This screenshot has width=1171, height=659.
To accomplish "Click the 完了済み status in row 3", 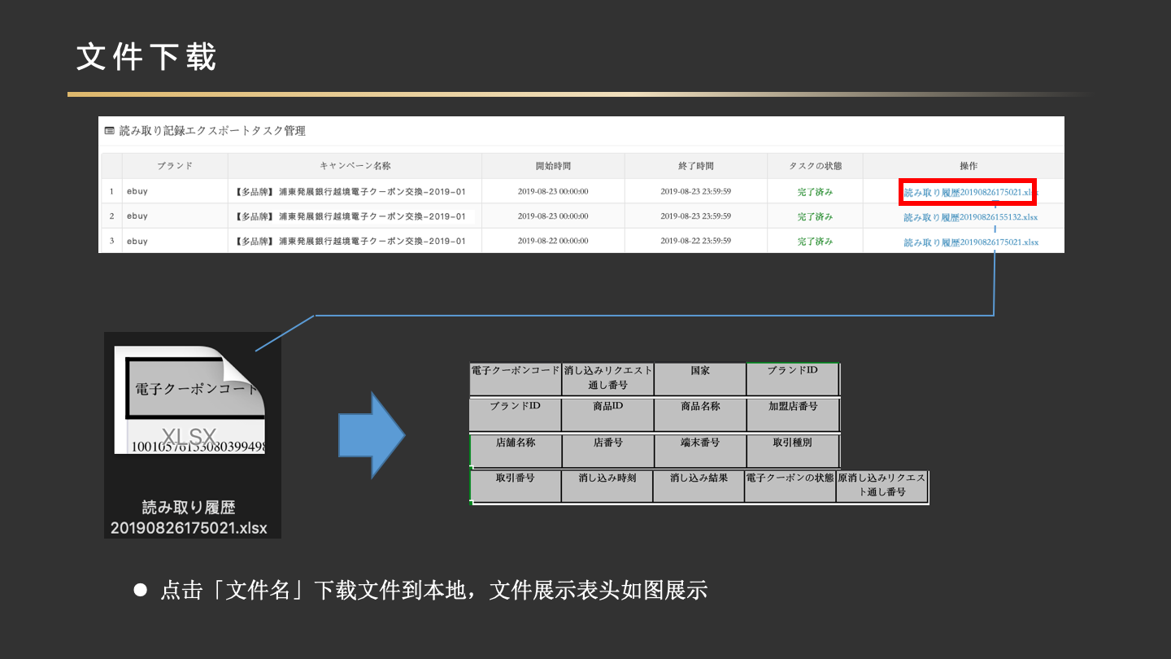I will pos(815,242).
